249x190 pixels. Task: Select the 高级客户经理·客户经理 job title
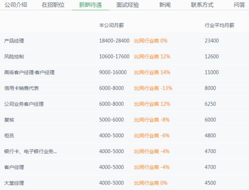point(29,72)
